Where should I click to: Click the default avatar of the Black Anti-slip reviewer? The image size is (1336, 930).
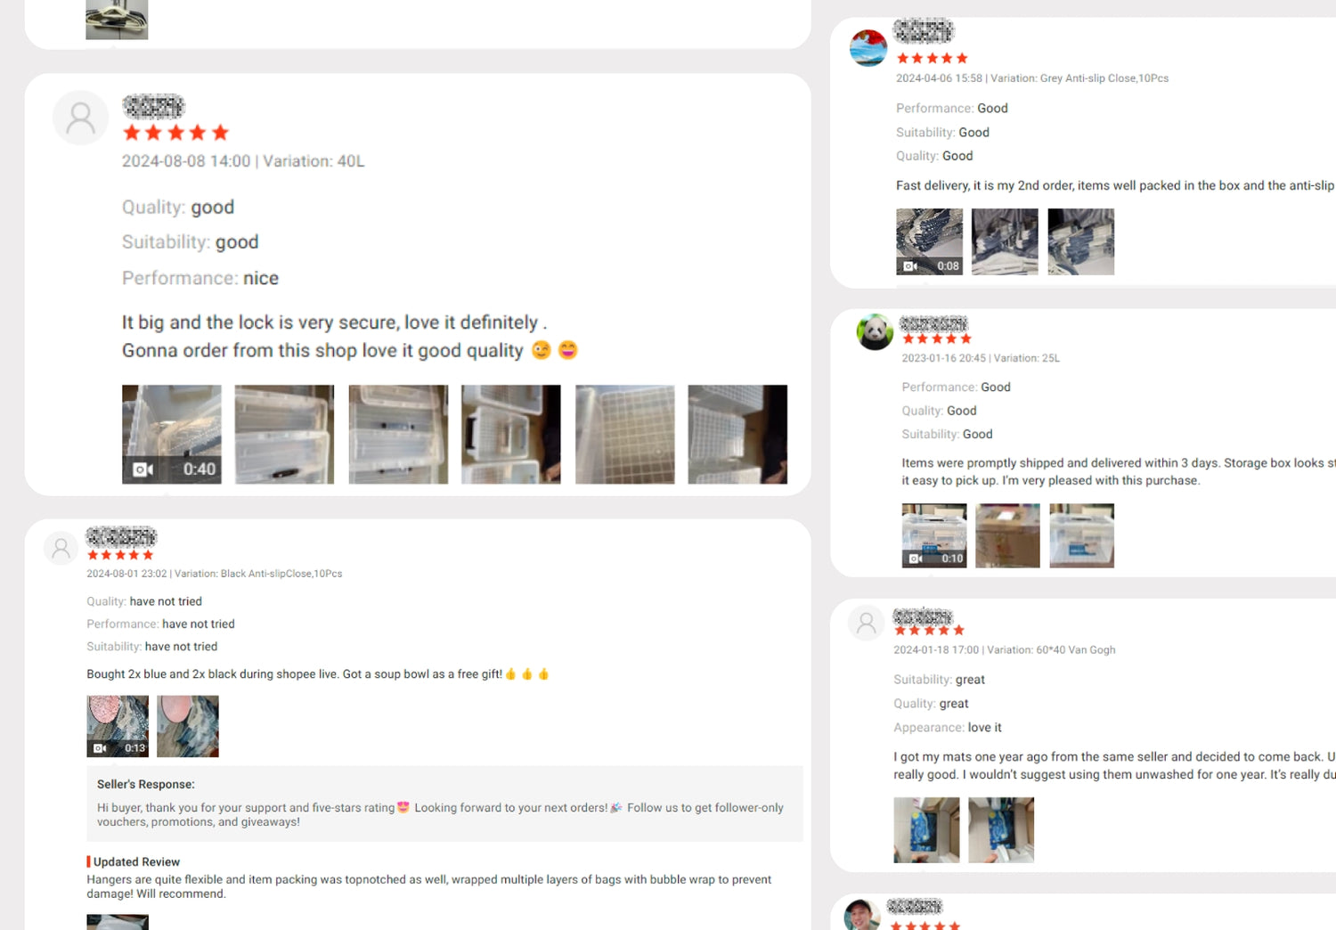point(61,549)
